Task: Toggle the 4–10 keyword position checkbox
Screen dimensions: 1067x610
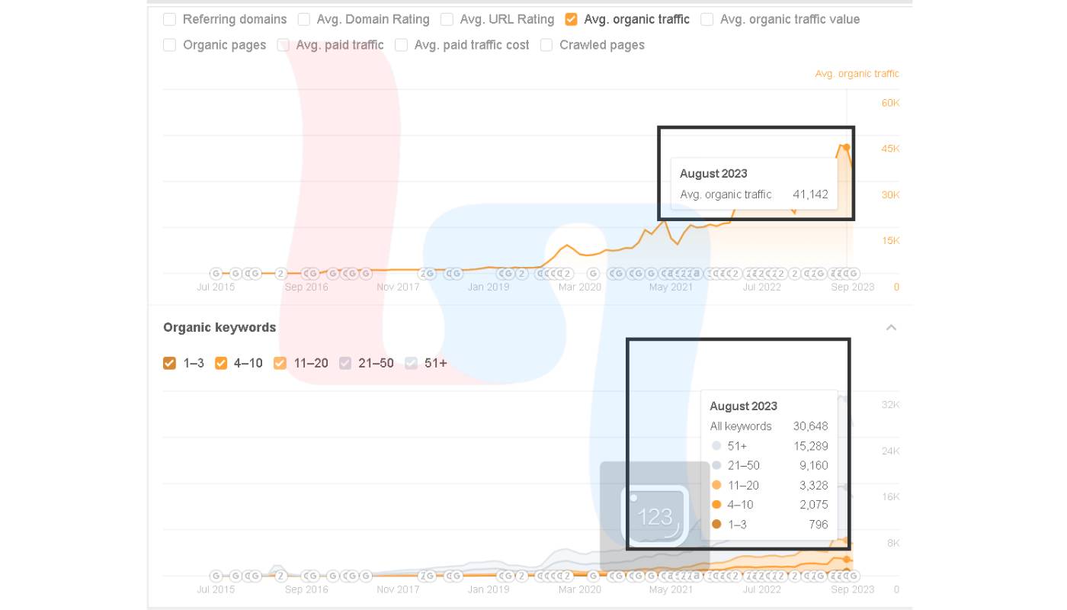Action: click(221, 363)
